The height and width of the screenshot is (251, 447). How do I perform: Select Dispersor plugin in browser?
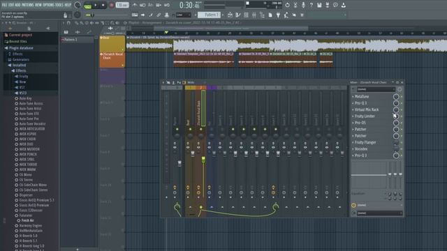coord(26,195)
